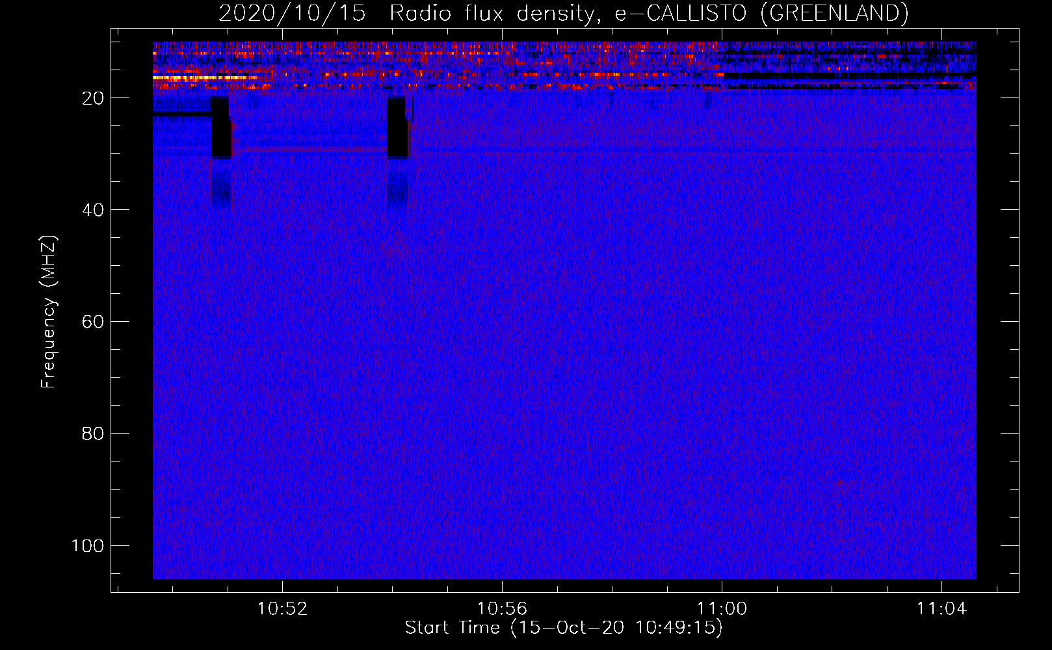Click the 10:56 time tick label
This screenshot has width=1052, height=650.
pos(502,608)
